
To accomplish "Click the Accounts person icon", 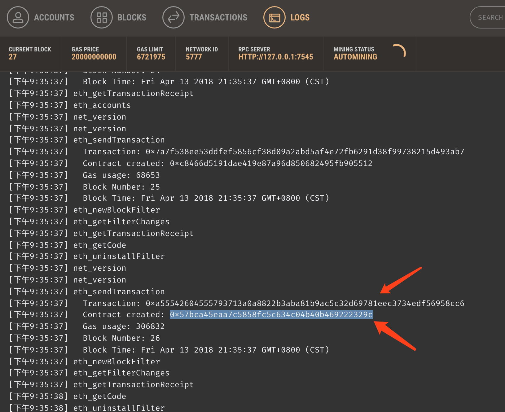I will 18,17.
